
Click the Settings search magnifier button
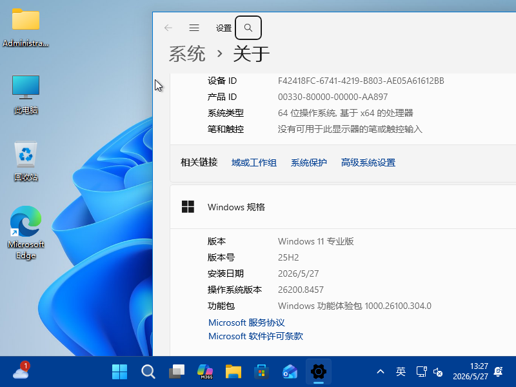coord(248,28)
